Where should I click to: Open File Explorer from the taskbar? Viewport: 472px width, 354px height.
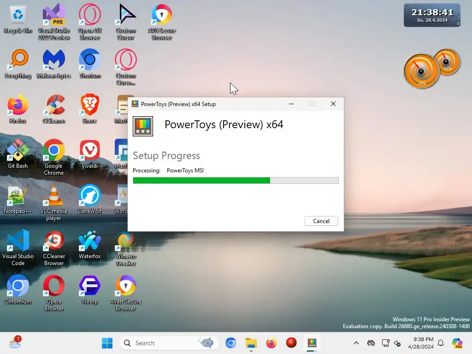pyautogui.click(x=251, y=343)
